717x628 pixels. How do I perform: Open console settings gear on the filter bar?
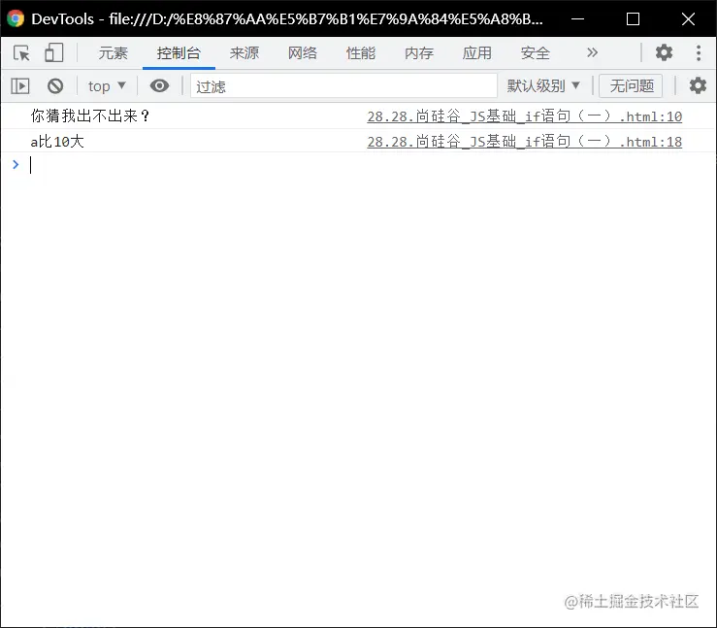(x=698, y=86)
